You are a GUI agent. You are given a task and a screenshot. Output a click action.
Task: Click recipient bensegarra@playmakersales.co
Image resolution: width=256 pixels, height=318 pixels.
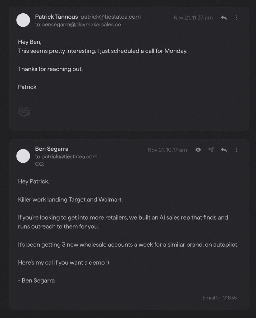[81, 25]
